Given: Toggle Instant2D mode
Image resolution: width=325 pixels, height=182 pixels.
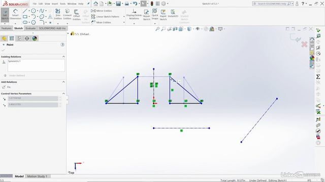Looking at the screenshot, I should click(173, 14).
